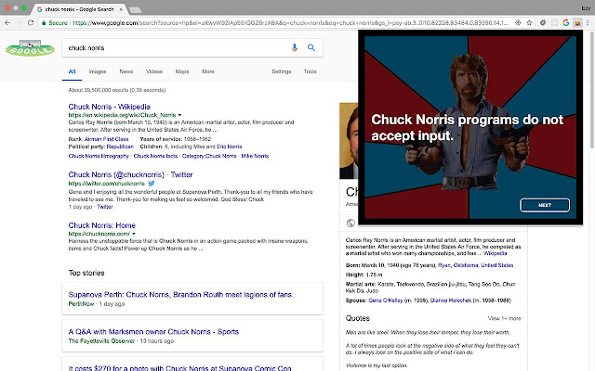Screen dimensions: 595x371
Task: Click View 1+ more quotes
Action: pyautogui.click(x=504, y=319)
